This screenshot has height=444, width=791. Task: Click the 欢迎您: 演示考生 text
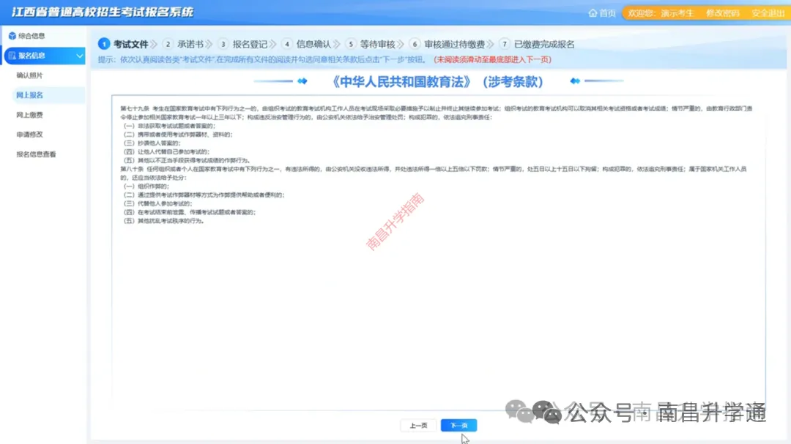point(661,13)
